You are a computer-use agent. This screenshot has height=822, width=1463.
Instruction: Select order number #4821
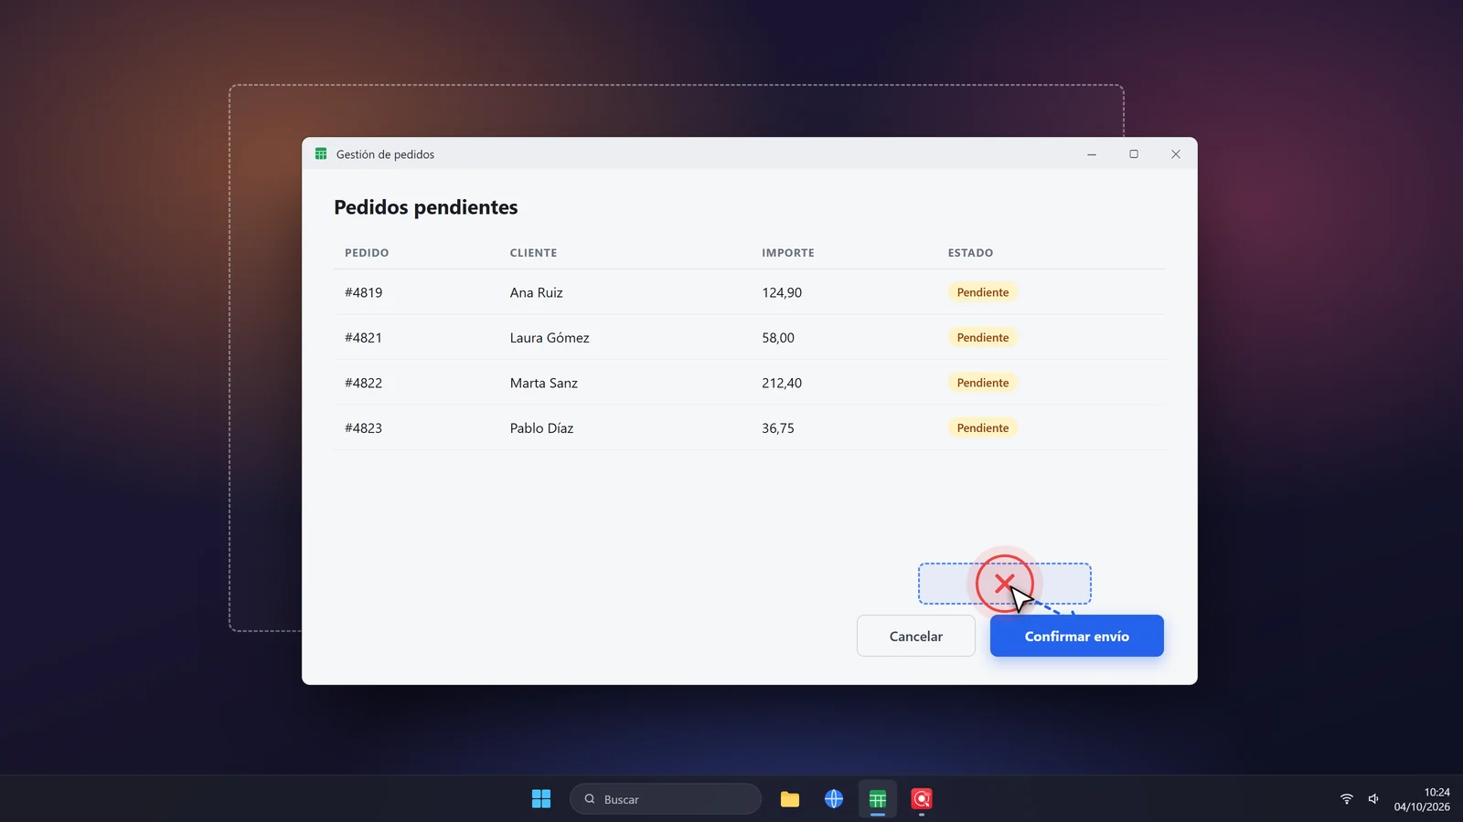[363, 338]
